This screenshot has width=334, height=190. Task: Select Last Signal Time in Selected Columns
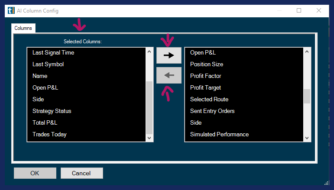click(53, 53)
